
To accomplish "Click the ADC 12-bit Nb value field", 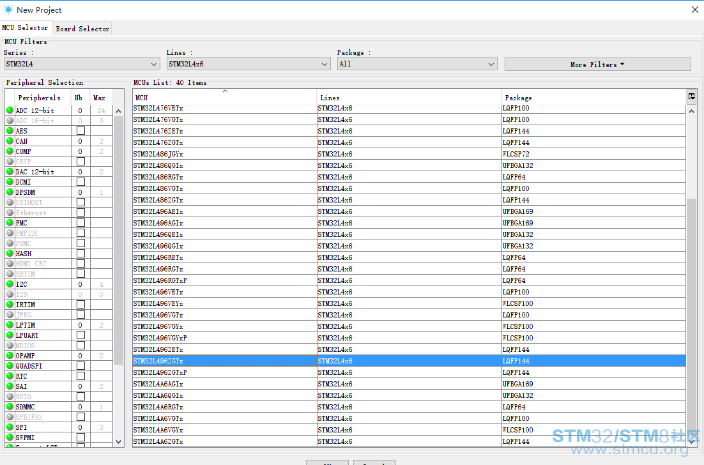I will coord(80,110).
